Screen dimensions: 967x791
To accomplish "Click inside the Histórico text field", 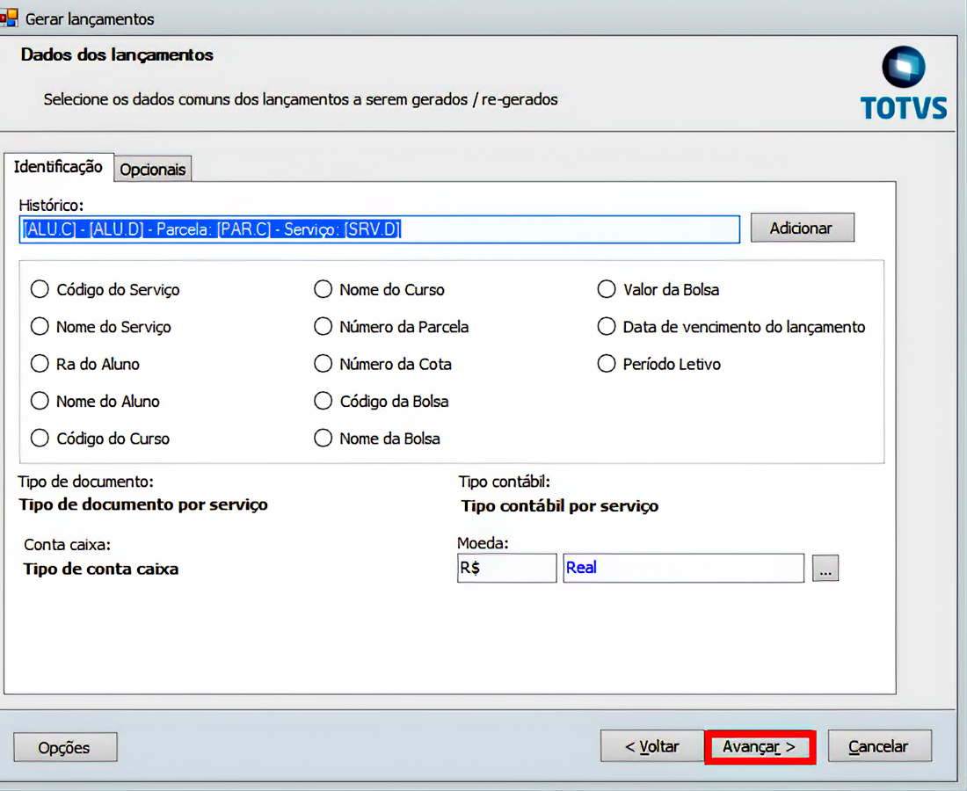I will 563,229.
